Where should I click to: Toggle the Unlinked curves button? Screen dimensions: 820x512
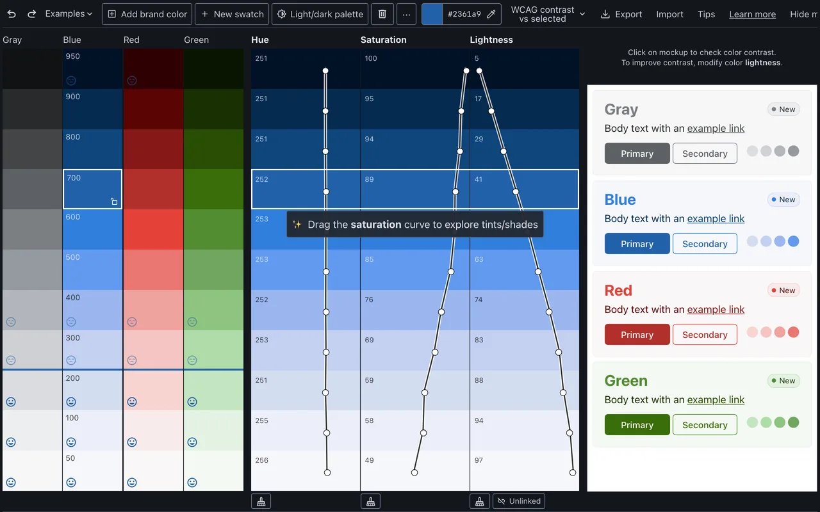pos(519,501)
